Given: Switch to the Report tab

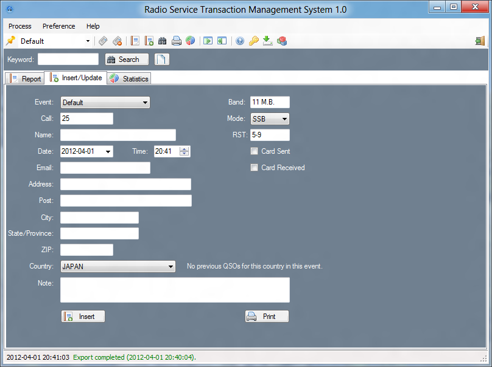Looking at the screenshot, I should click(x=25, y=78).
